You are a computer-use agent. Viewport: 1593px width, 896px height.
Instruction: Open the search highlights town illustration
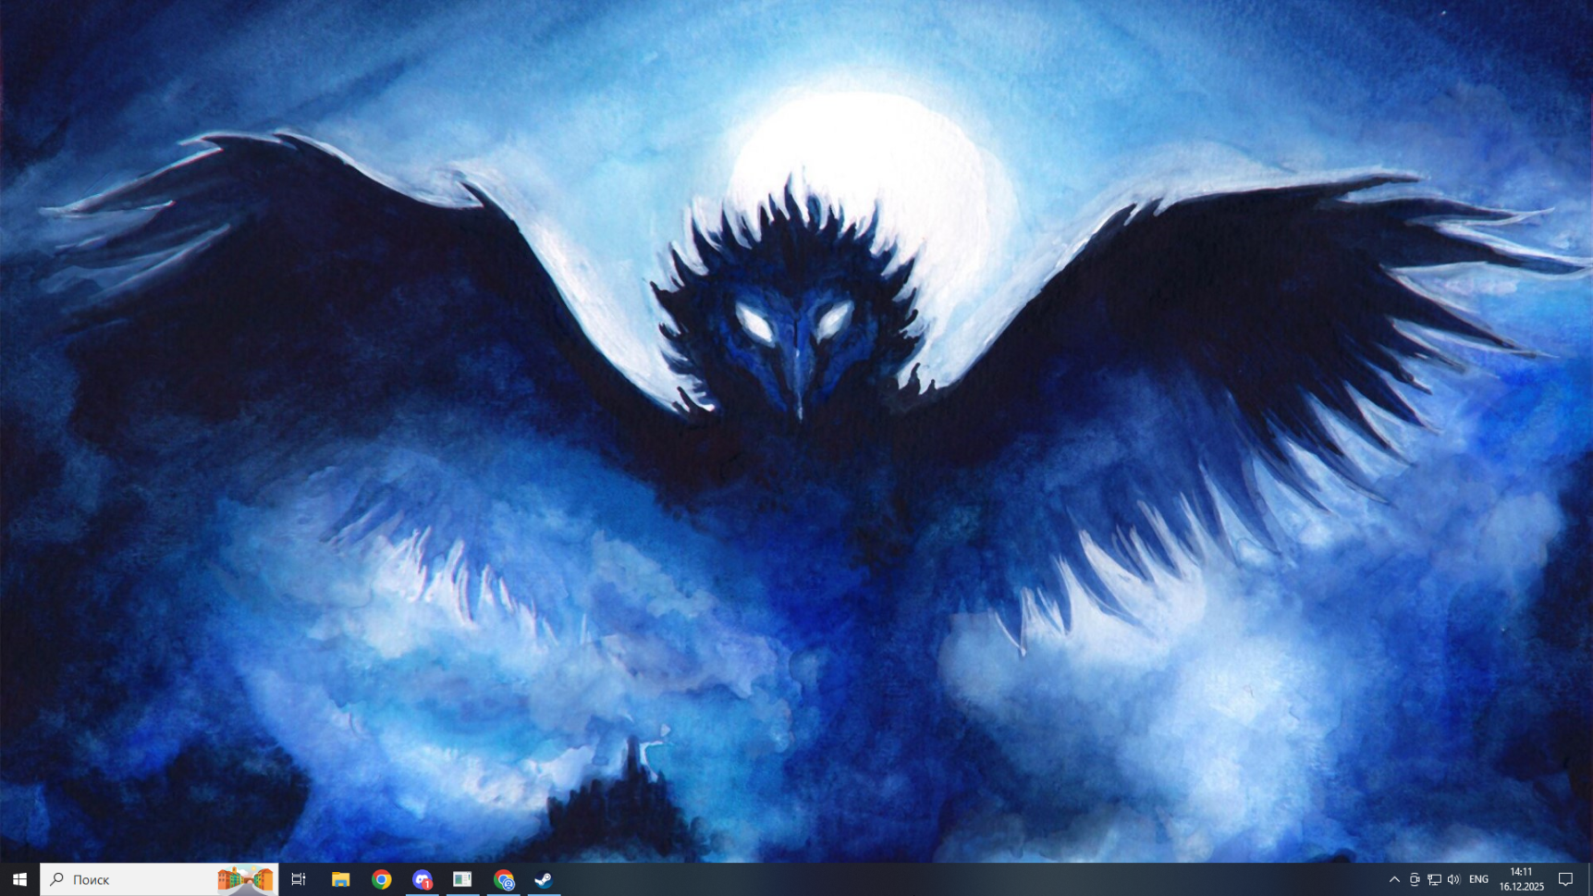coord(245,879)
